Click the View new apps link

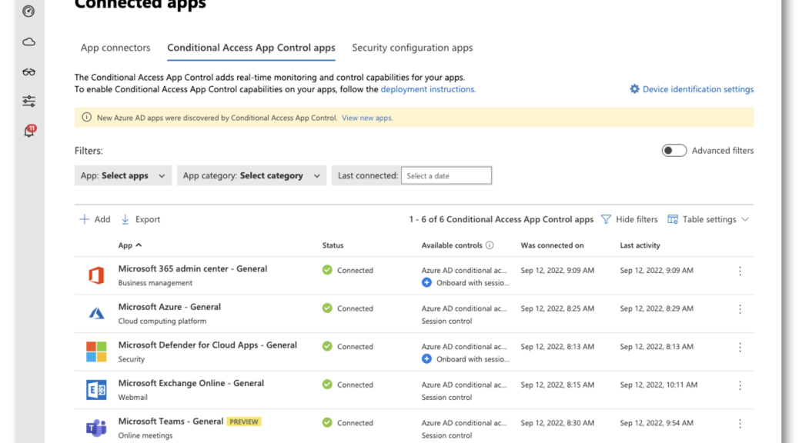pyautogui.click(x=367, y=118)
